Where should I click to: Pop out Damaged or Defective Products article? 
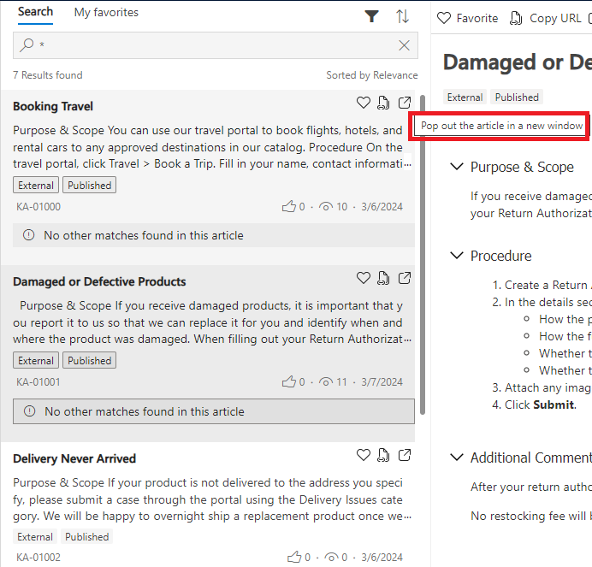click(405, 278)
